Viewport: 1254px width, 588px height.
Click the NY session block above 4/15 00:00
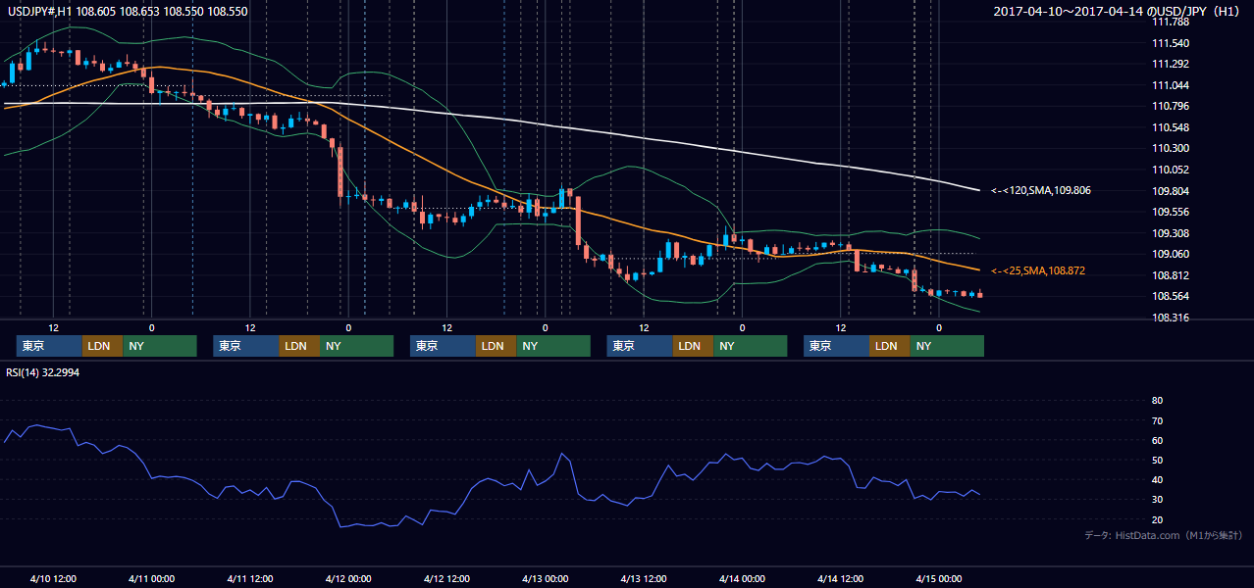(946, 346)
